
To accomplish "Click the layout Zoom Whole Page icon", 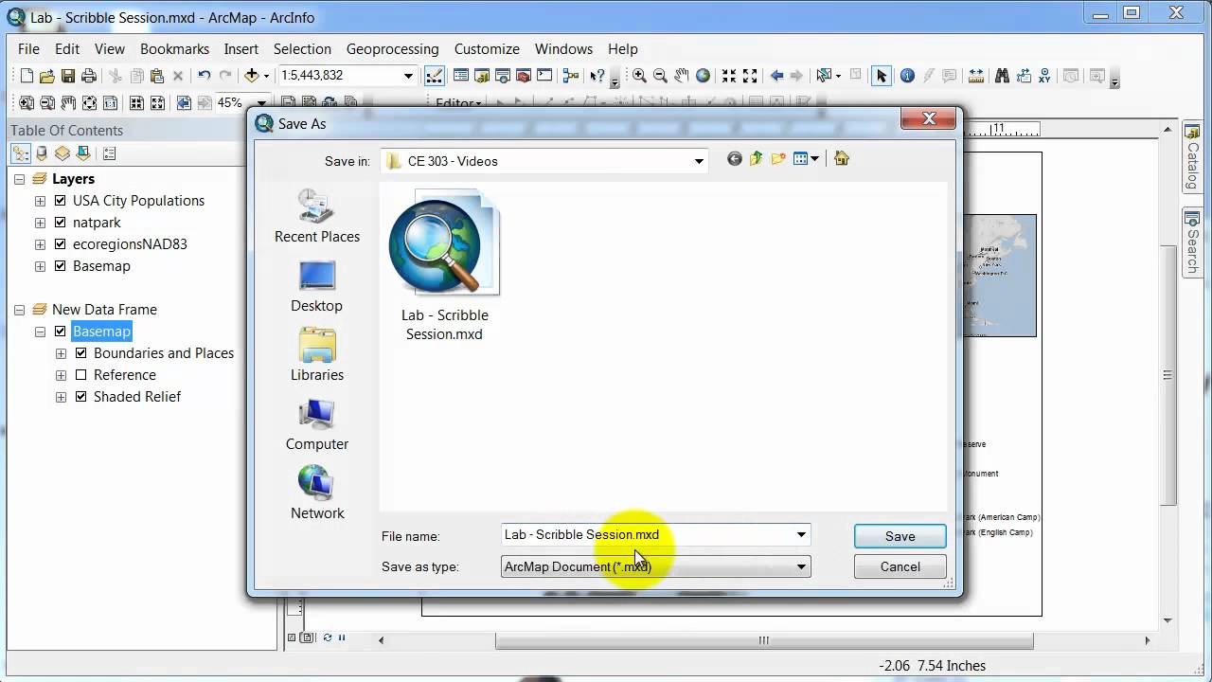I will click(x=89, y=103).
